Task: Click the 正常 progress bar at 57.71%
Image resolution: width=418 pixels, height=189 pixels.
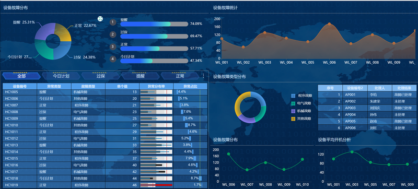Action: click(x=154, y=49)
